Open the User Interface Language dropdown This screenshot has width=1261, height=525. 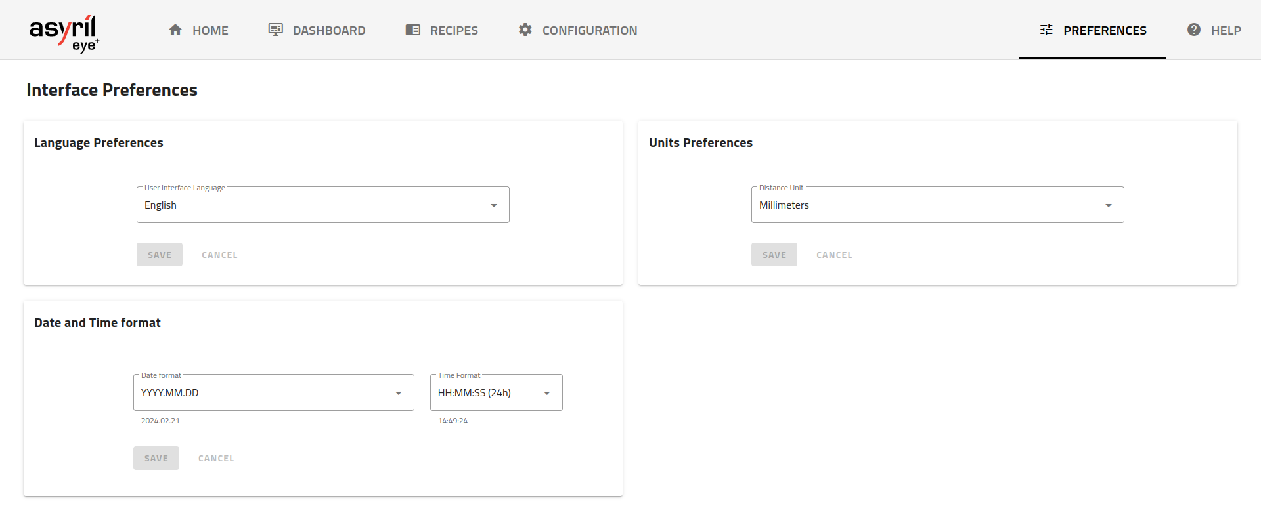(322, 205)
